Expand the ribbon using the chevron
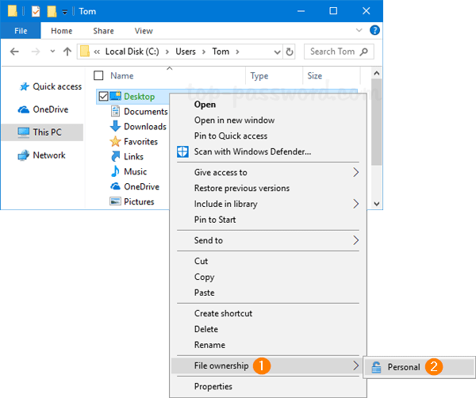 tap(358, 31)
